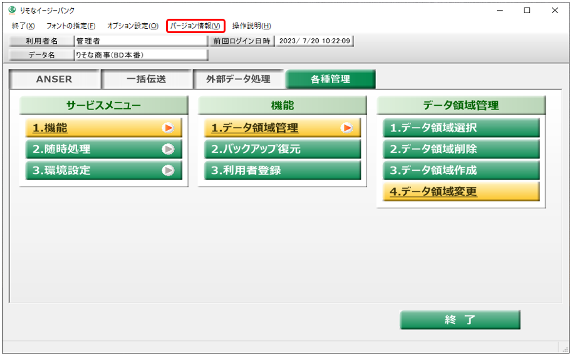Click the orange arrow on 1.データ領域管理

[x=346, y=128]
